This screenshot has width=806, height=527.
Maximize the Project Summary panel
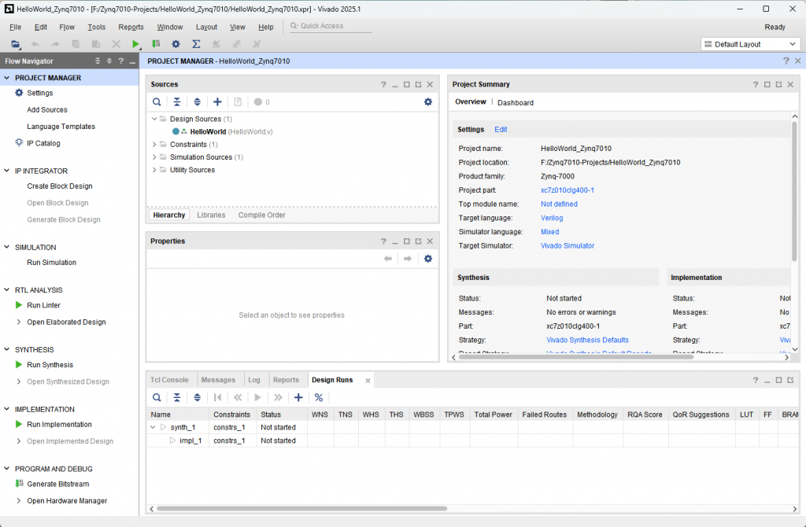767,84
